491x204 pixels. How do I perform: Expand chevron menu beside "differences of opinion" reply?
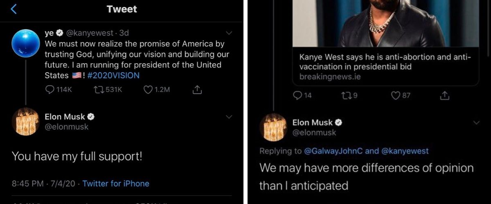point(477,122)
